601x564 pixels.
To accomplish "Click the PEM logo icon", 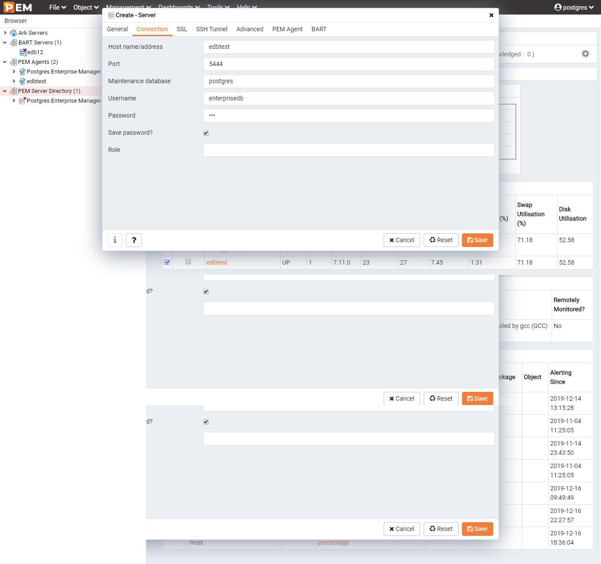I will (18, 7).
